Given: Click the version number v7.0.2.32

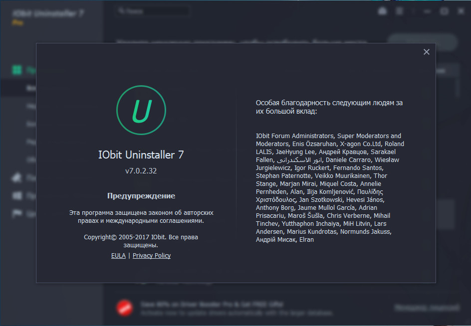Looking at the screenshot, I should click(x=141, y=171).
